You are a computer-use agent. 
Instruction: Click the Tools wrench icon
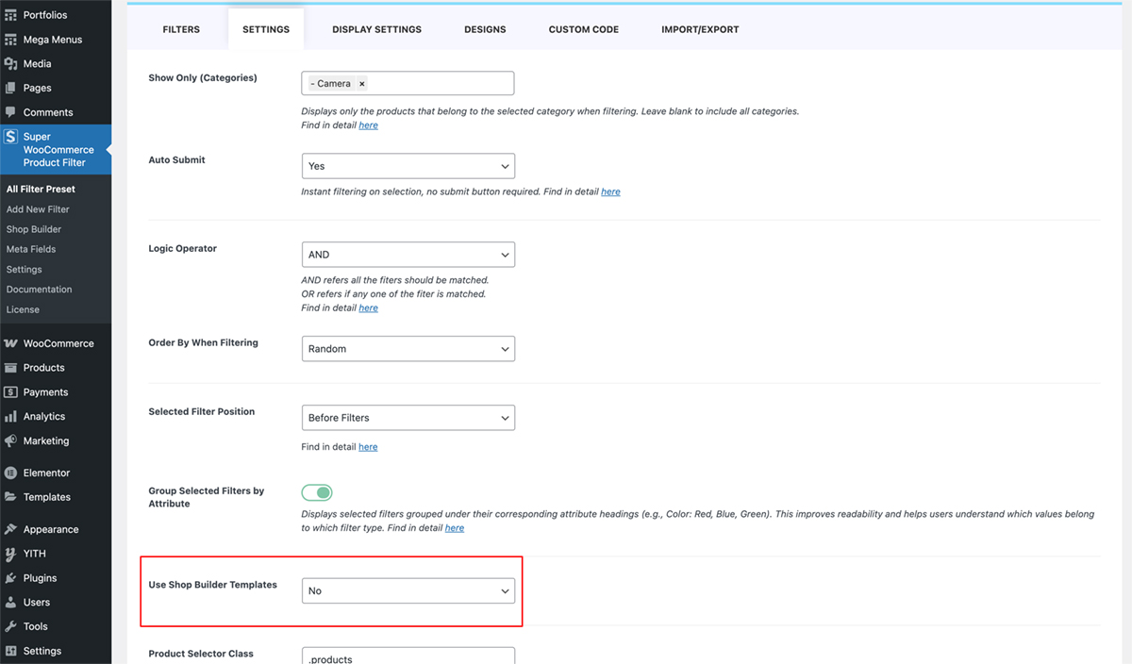(x=11, y=626)
